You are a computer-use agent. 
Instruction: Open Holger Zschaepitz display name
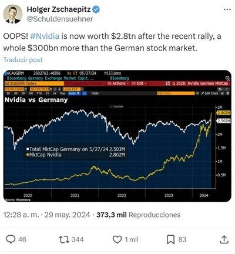[59, 9]
